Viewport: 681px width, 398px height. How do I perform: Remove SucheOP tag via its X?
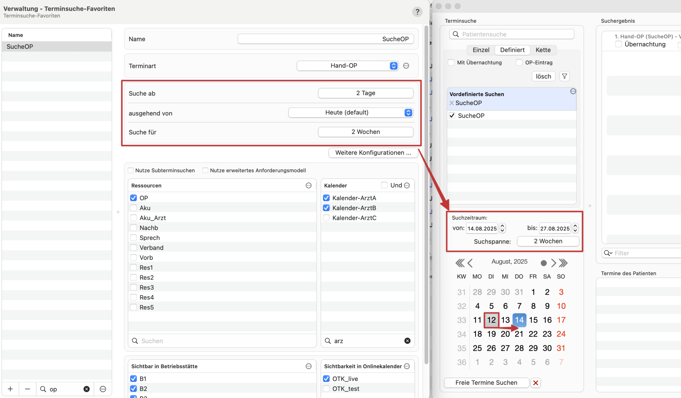pos(452,103)
